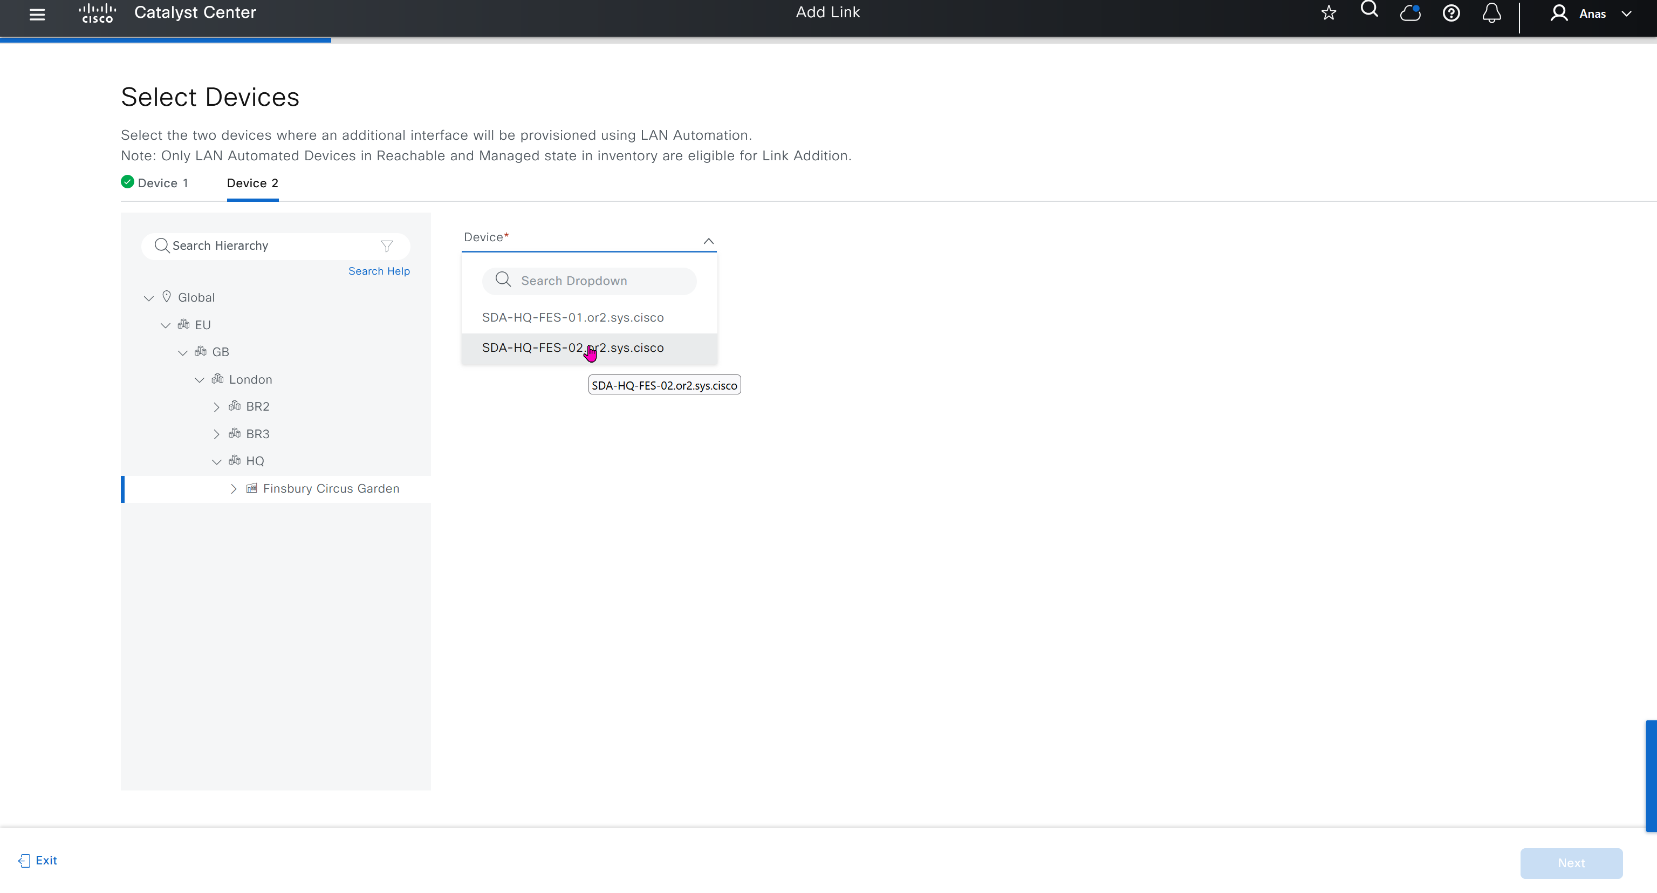Click the Search Dropdown field
The width and height of the screenshot is (1657, 893).
click(x=588, y=281)
